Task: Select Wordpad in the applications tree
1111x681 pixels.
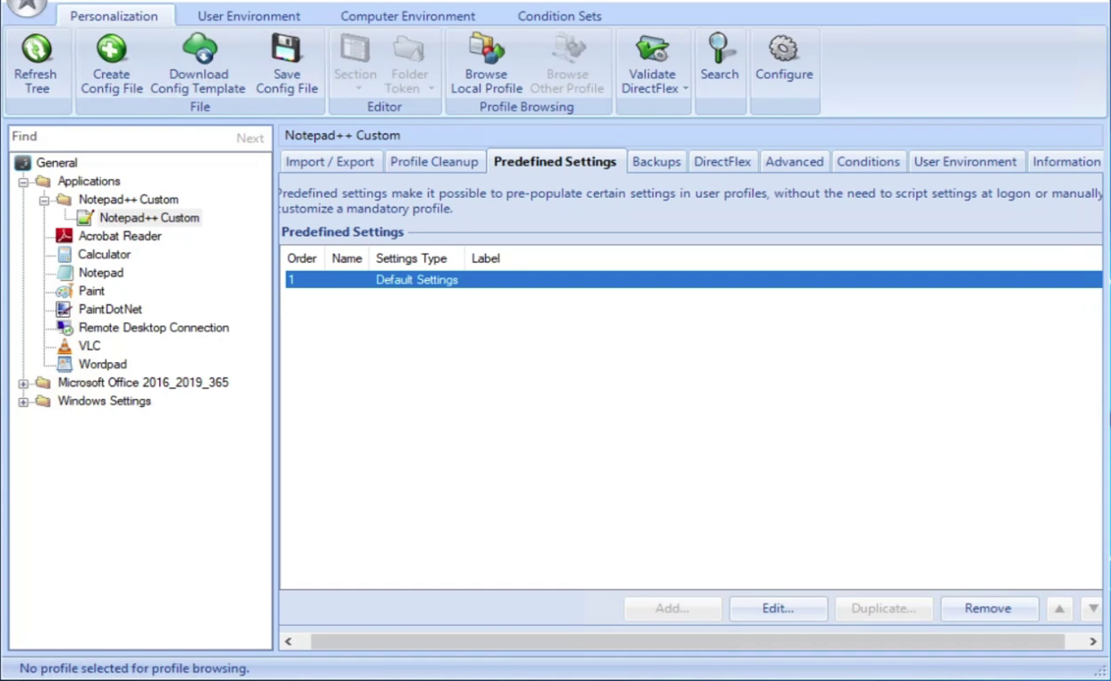Action: [x=102, y=363]
